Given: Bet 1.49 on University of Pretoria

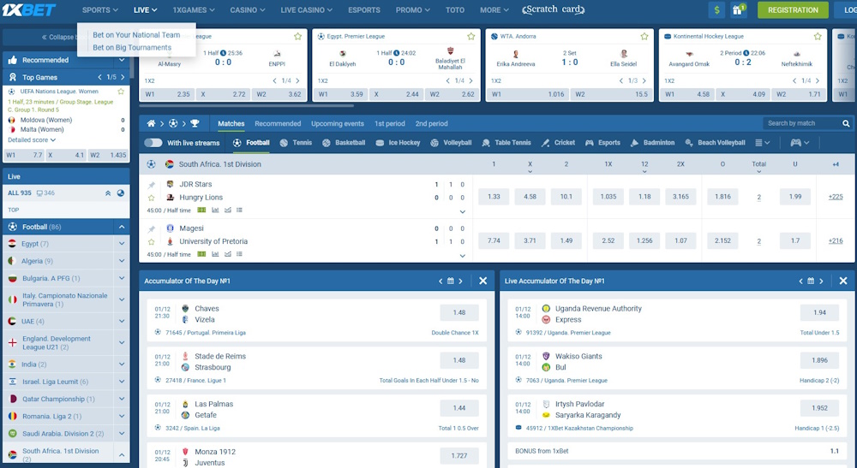Looking at the screenshot, I should [566, 240].
